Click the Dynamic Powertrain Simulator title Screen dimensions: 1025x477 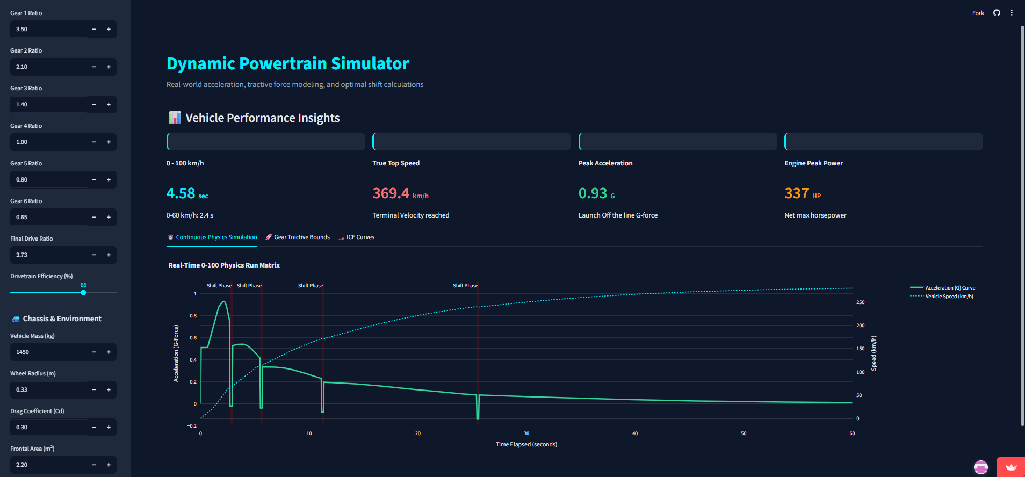click(x=288, y=63)
